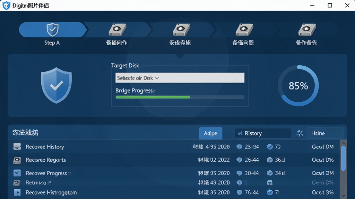Click the check badge in Recovee History row
Viewport: 355px width, 199px height.
tap(270, 147)
